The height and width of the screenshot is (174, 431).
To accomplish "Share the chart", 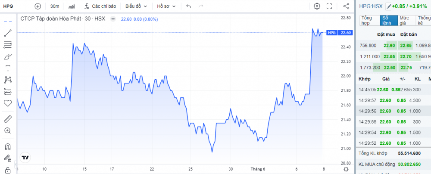I will 347,6.
